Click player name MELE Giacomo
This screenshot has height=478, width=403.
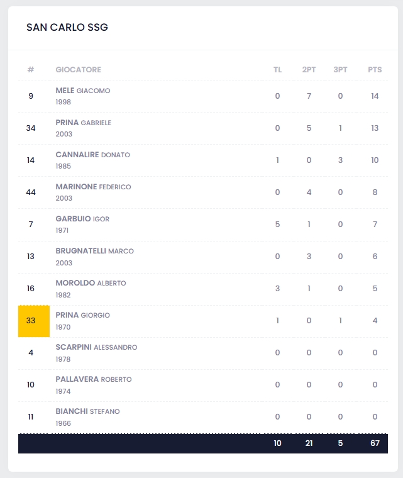[x=82, y=91]
